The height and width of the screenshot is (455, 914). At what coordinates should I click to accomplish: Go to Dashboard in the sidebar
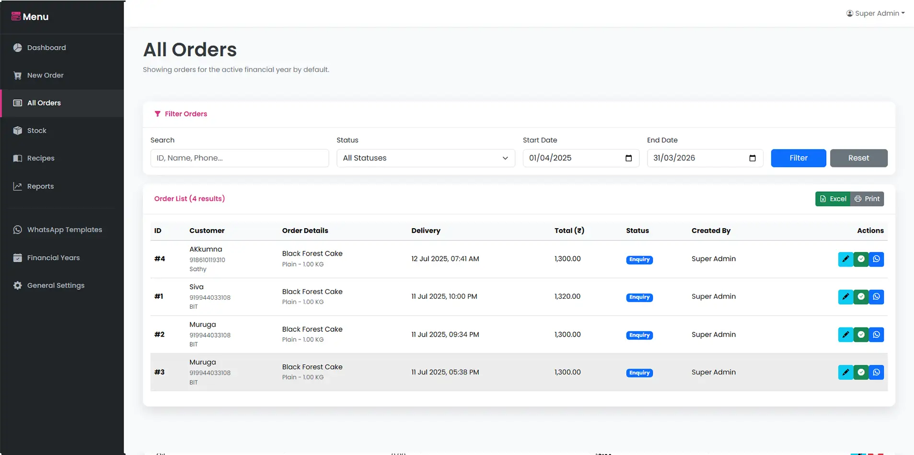click(46, 47)
